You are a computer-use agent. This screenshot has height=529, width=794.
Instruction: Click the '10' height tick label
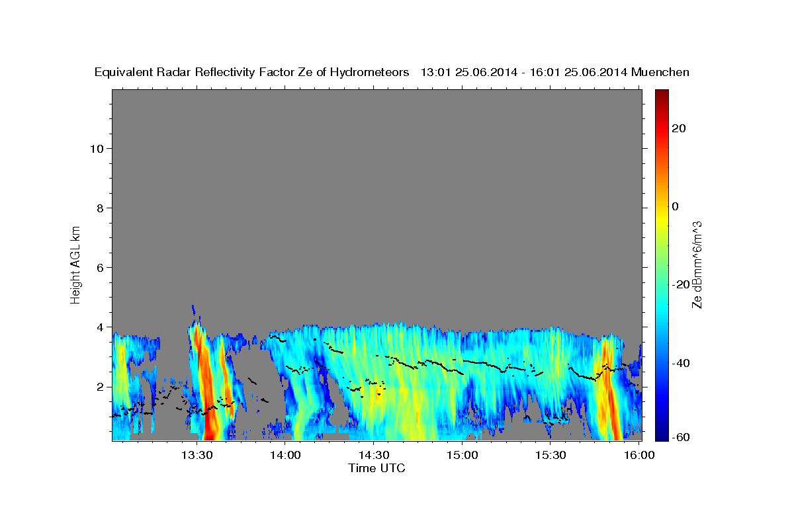click(x=96, y=148)
